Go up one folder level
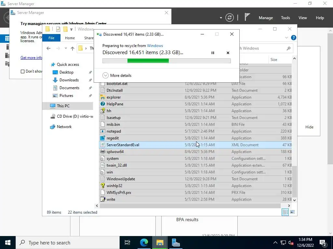 click(73, 48)
